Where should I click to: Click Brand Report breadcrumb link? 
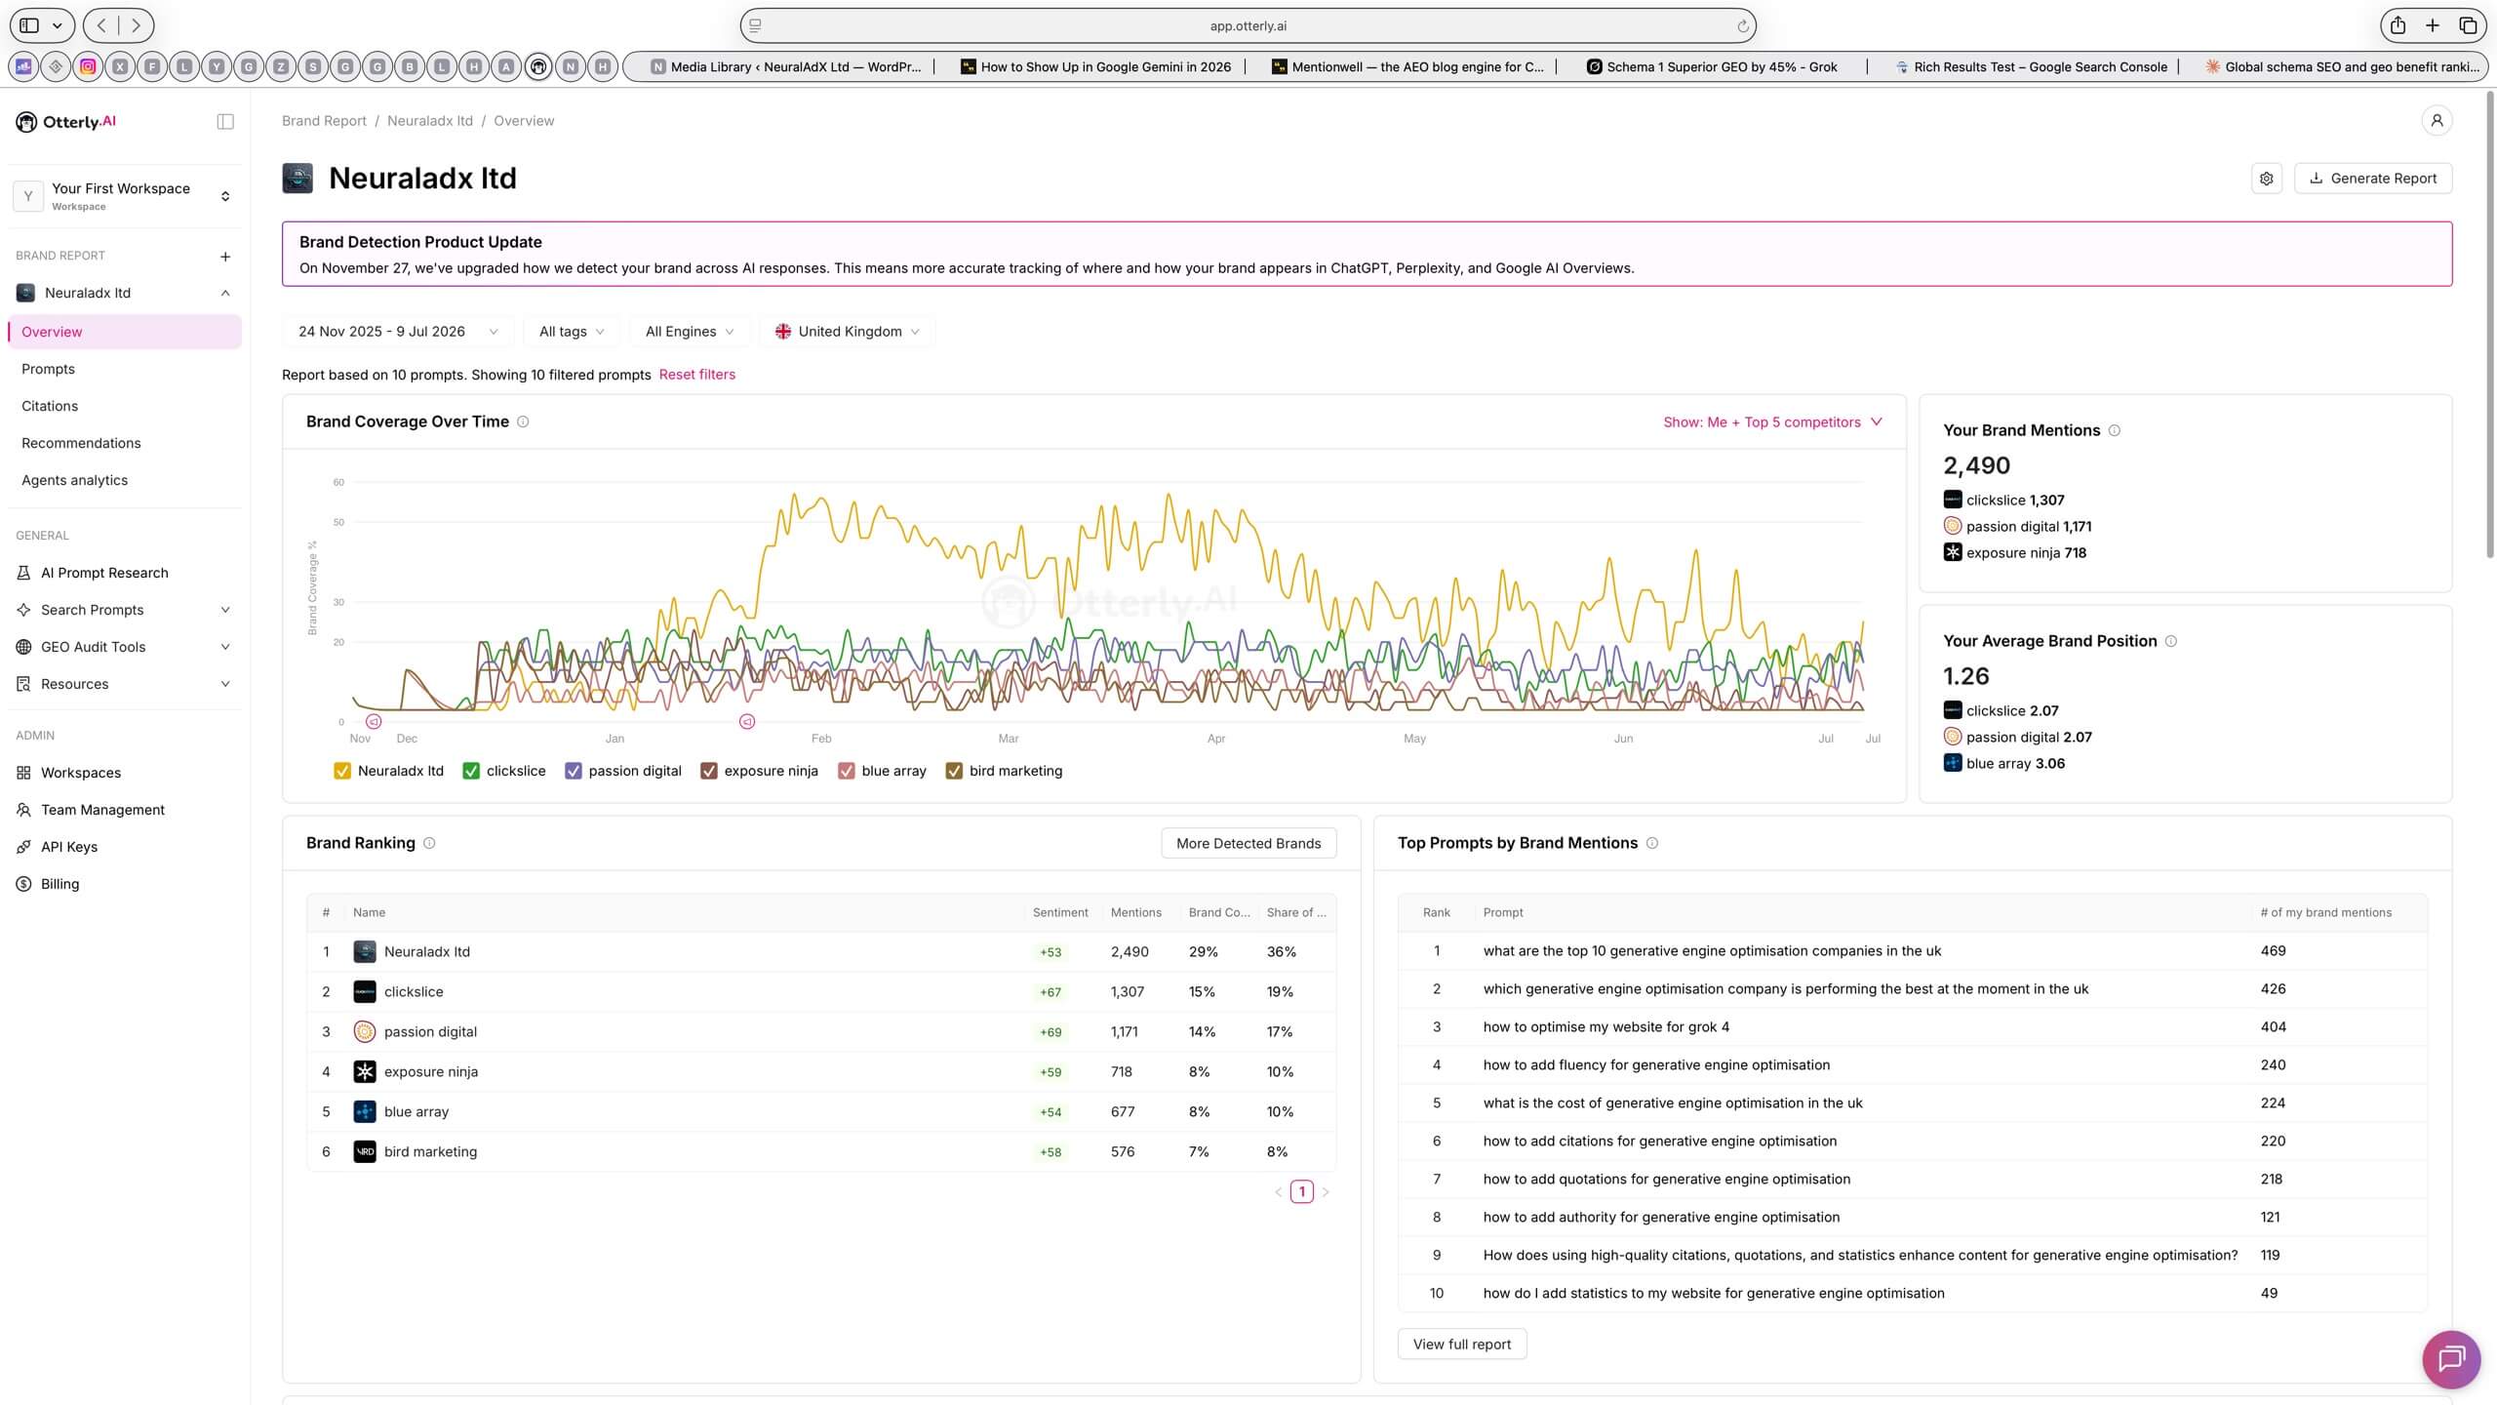pos(324,121)
